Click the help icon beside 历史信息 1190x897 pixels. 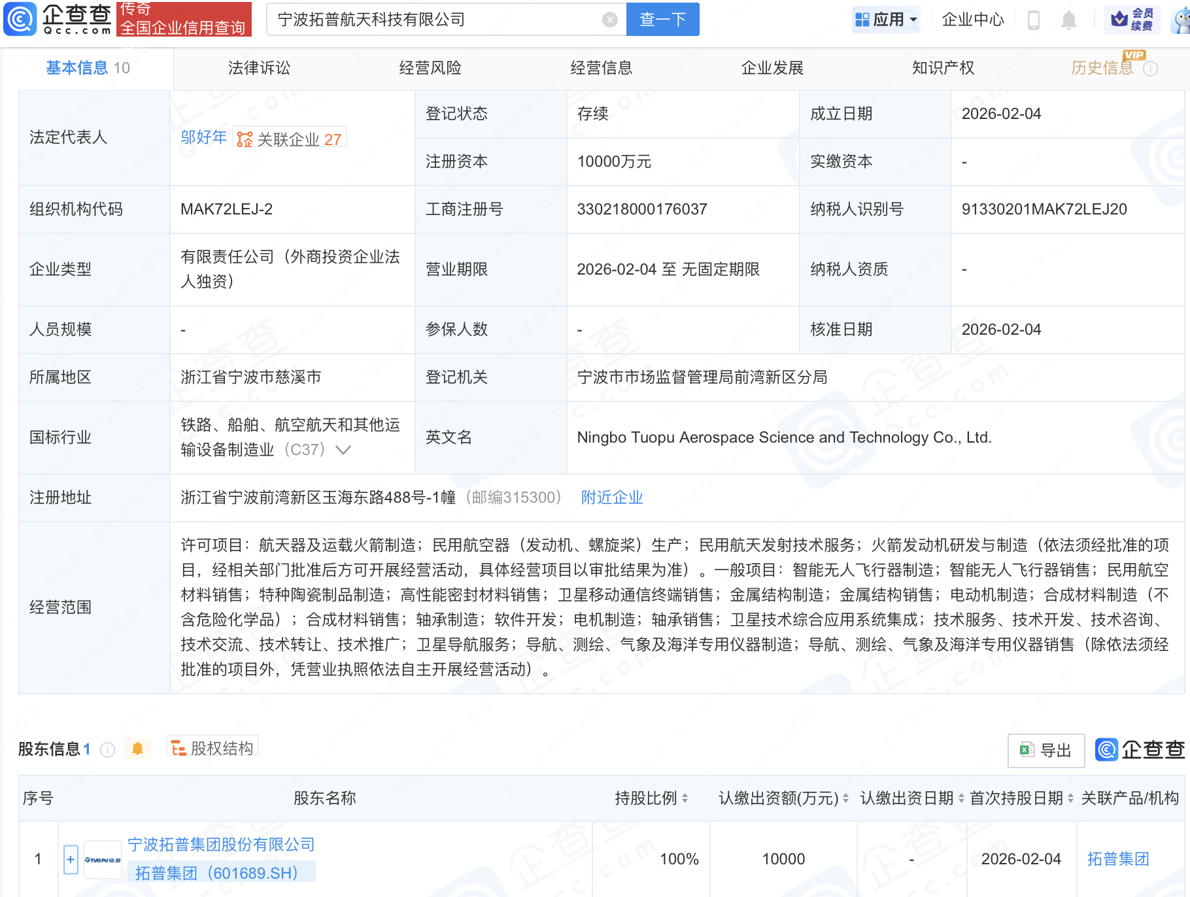1152,68
